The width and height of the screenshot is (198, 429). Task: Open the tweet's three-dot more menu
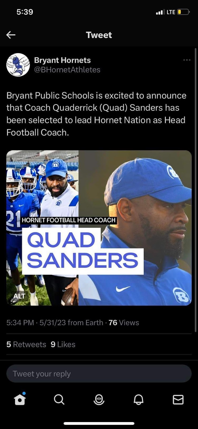pyautogui.click(x=187, y=60)
